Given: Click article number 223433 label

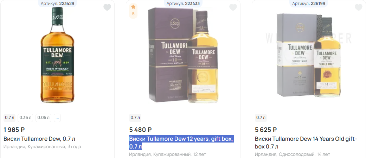Looking at the screenshot, I should coord(183,4).
